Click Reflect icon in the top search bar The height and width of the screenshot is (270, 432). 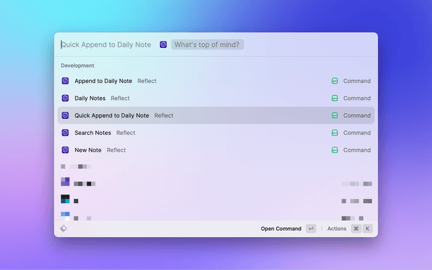pos(163,45)
